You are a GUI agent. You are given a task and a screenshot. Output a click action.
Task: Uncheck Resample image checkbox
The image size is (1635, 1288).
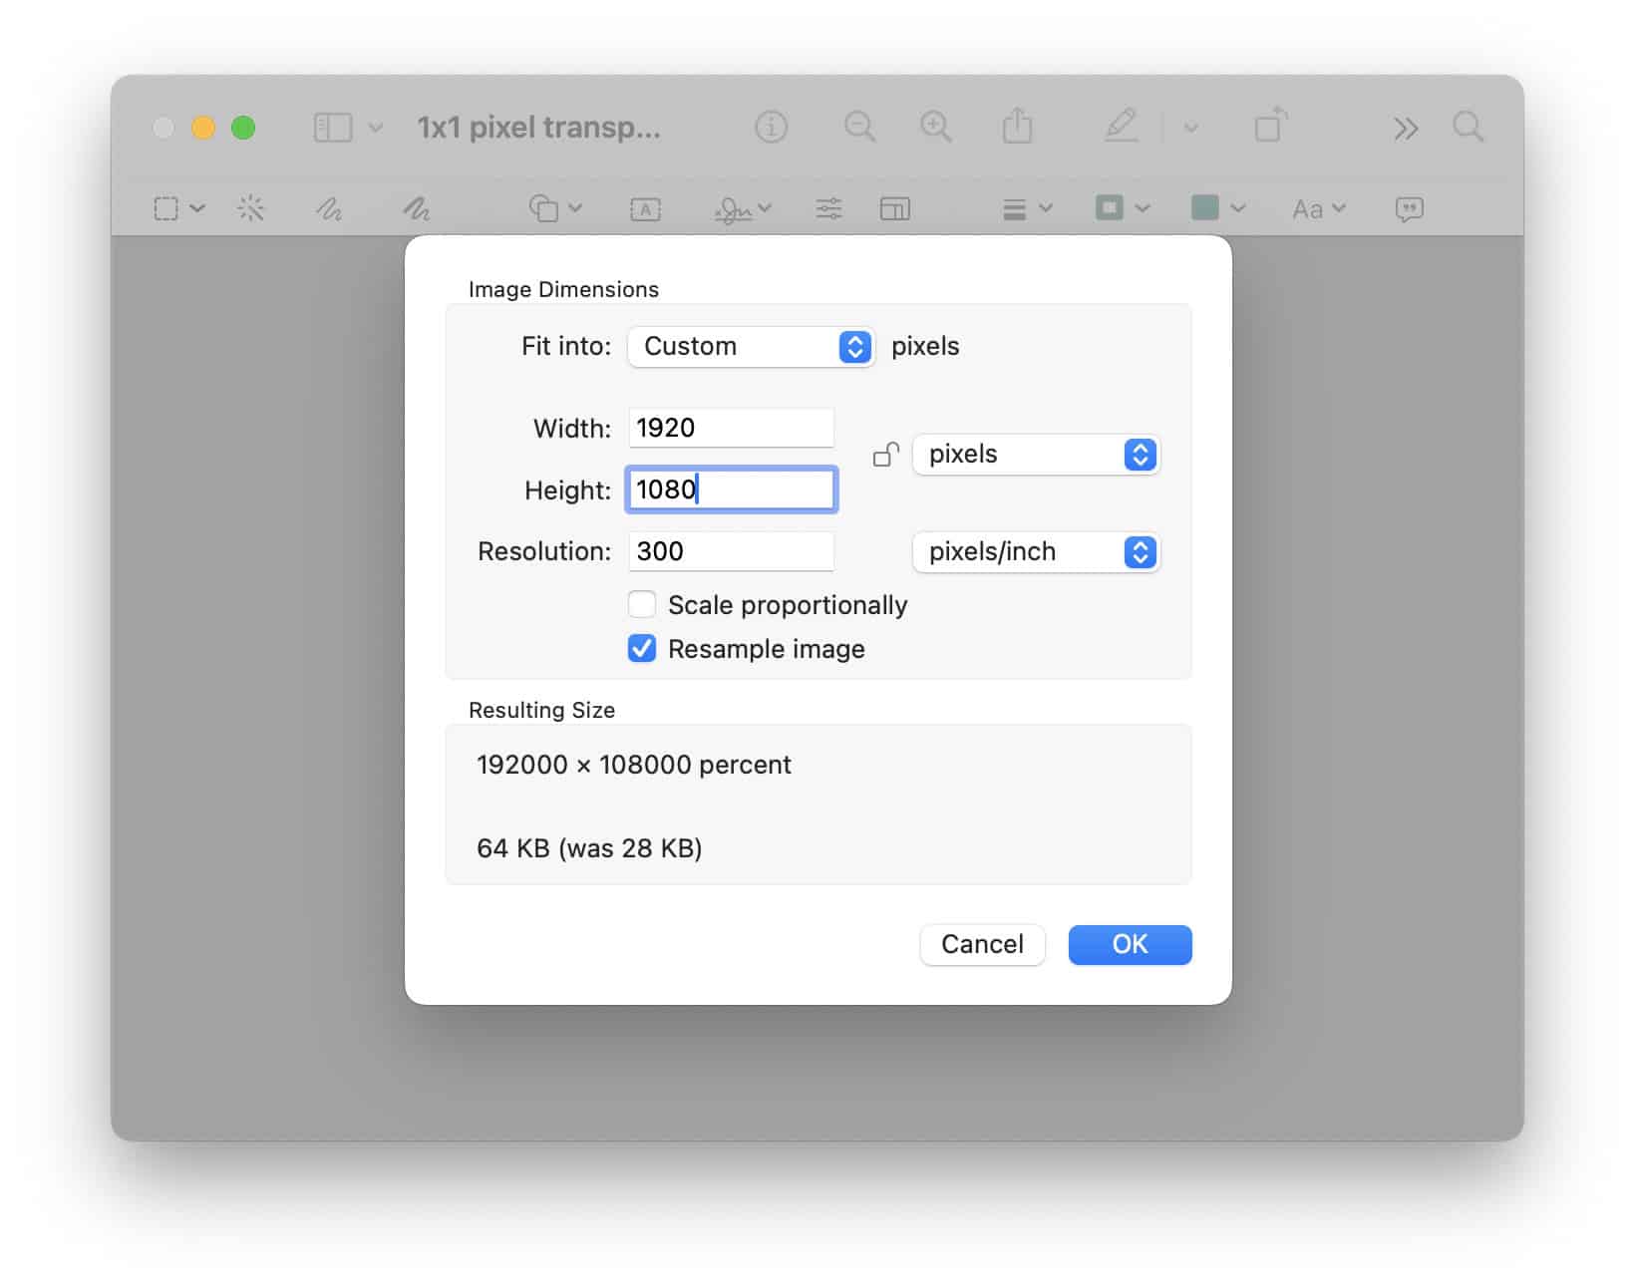(642, 648)
